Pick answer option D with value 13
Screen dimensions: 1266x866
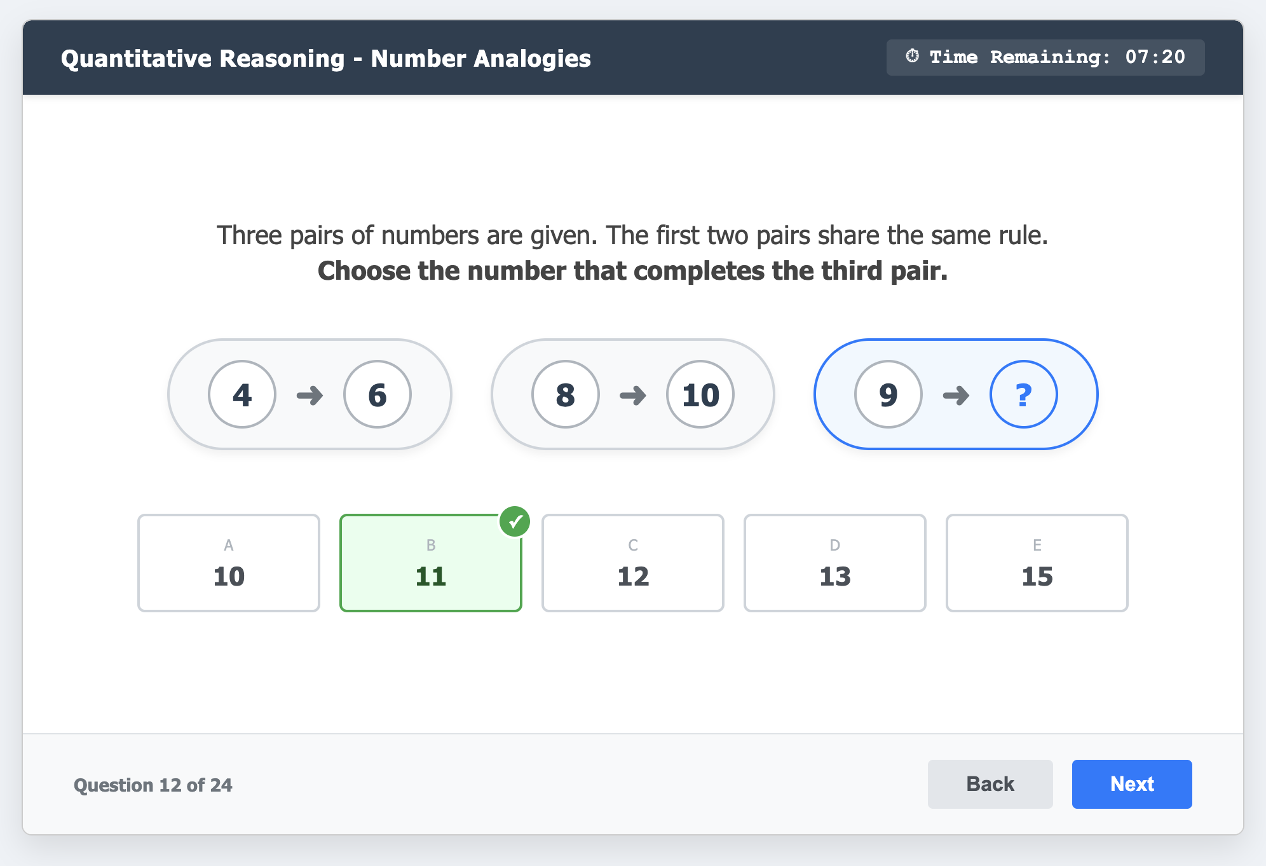pos(835,563)
